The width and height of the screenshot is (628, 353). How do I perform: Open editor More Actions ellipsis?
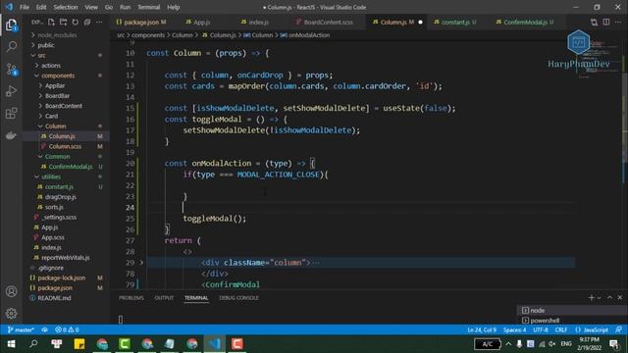click(x=618, y=22)
